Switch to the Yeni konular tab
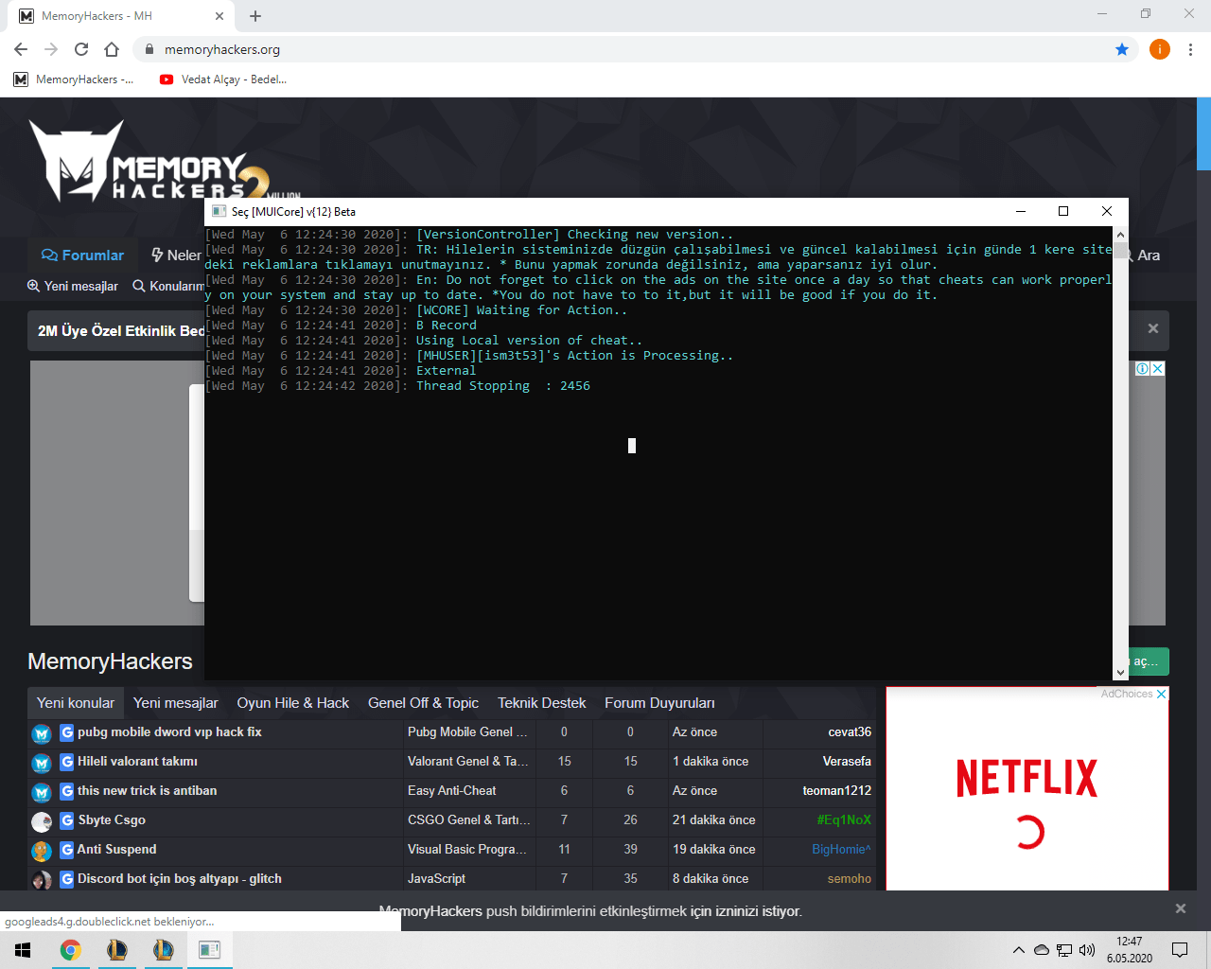The width and height of the screenshot is (1211, 969). [x=76, y=703]
